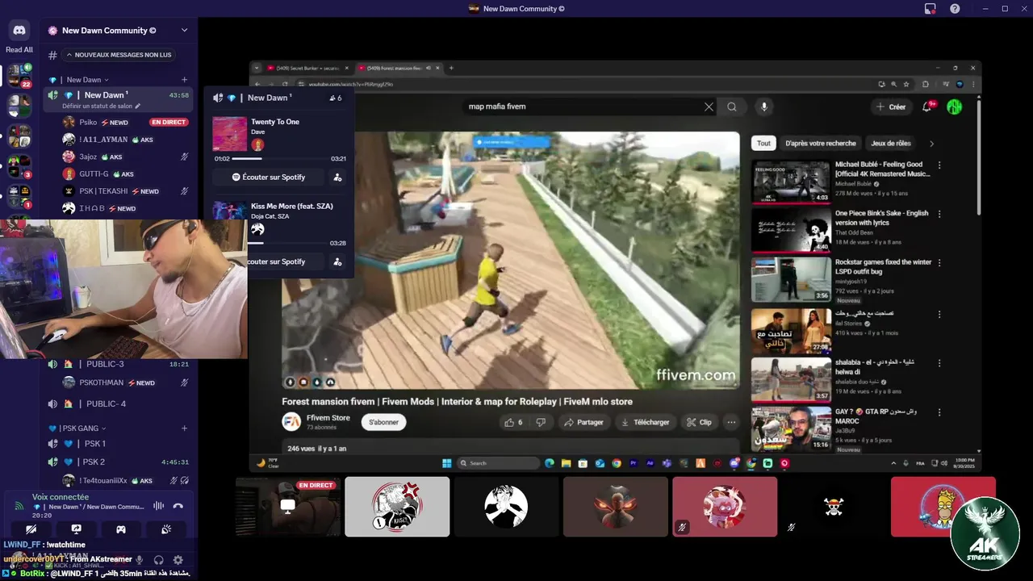The image size is (1033, 581).
Task: Select user GUTTI-G in the voice channel
Action: (x=119, y=173)
